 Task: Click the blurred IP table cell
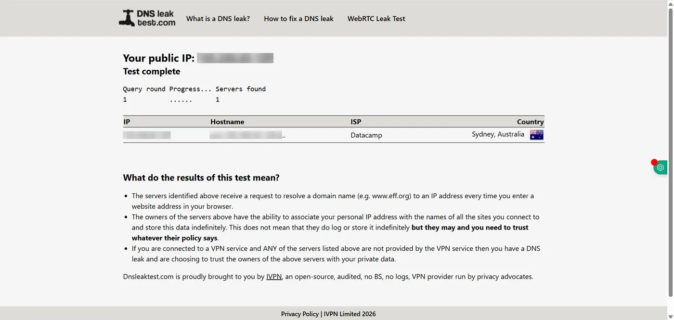point(147,135)
